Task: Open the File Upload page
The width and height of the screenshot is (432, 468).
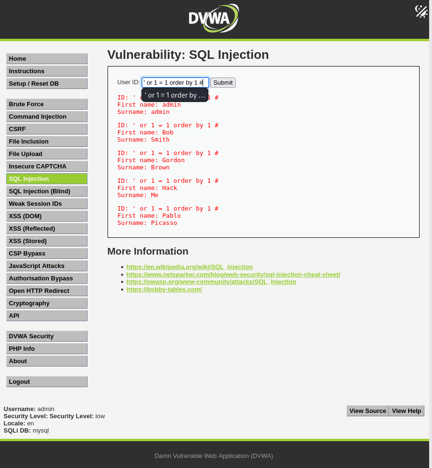Action: click(47, 154)
